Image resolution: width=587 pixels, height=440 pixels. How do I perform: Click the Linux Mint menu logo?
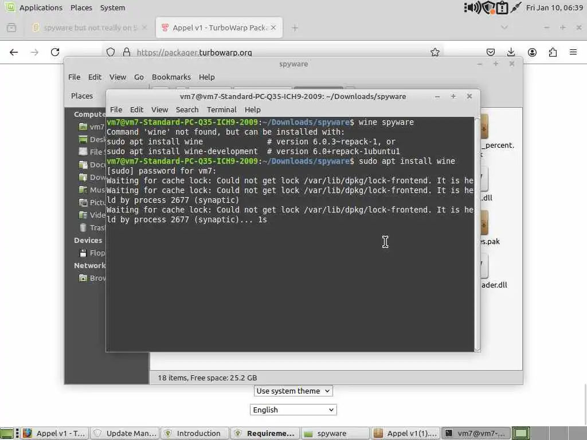9,7
